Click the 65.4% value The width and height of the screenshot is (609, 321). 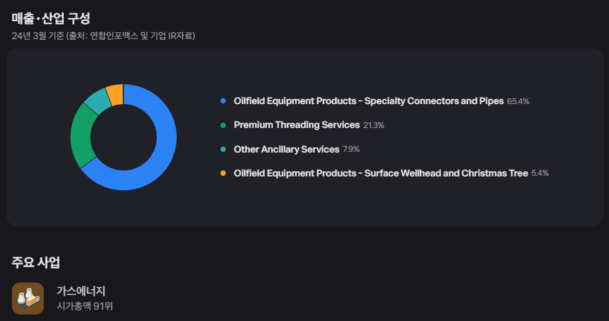point(518,101)
